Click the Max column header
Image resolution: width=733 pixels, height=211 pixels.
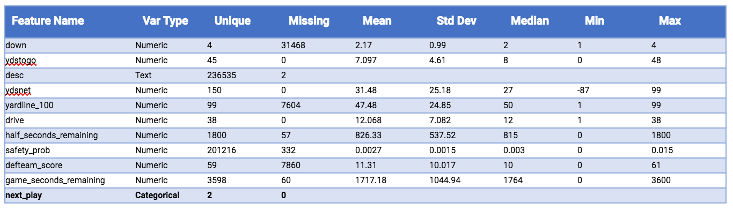click(x=670, y=21)
